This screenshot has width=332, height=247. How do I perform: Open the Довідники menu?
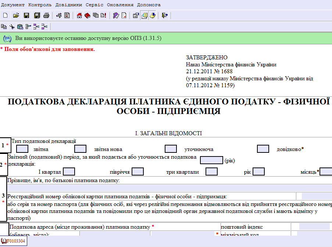point(69,5)
